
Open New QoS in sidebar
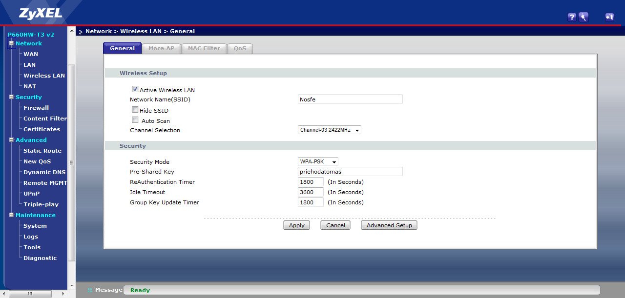point(37,161)
